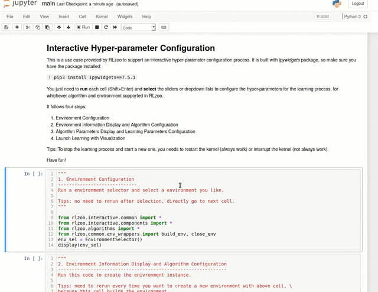Open the command palette keyboard icon
The height and width of the screenshot is (292, 378).
164,27
